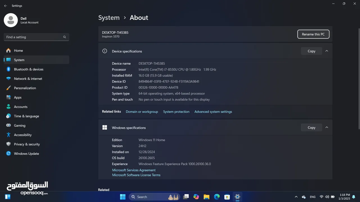Click the volume speaker tray icon
The height and width of the screenshot is (202, 360).
327,197
